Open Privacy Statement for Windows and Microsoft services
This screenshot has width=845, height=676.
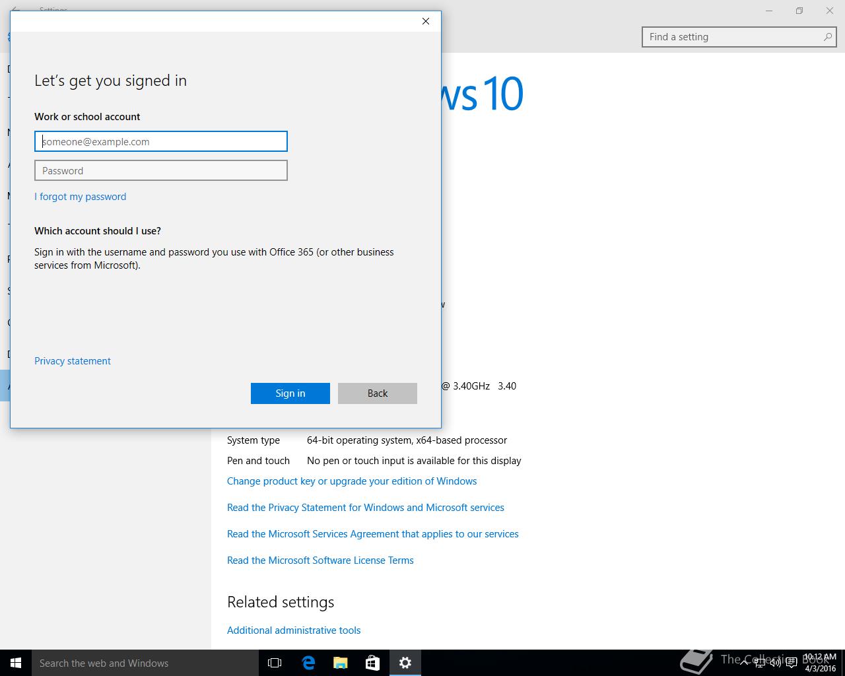[366, 508]
